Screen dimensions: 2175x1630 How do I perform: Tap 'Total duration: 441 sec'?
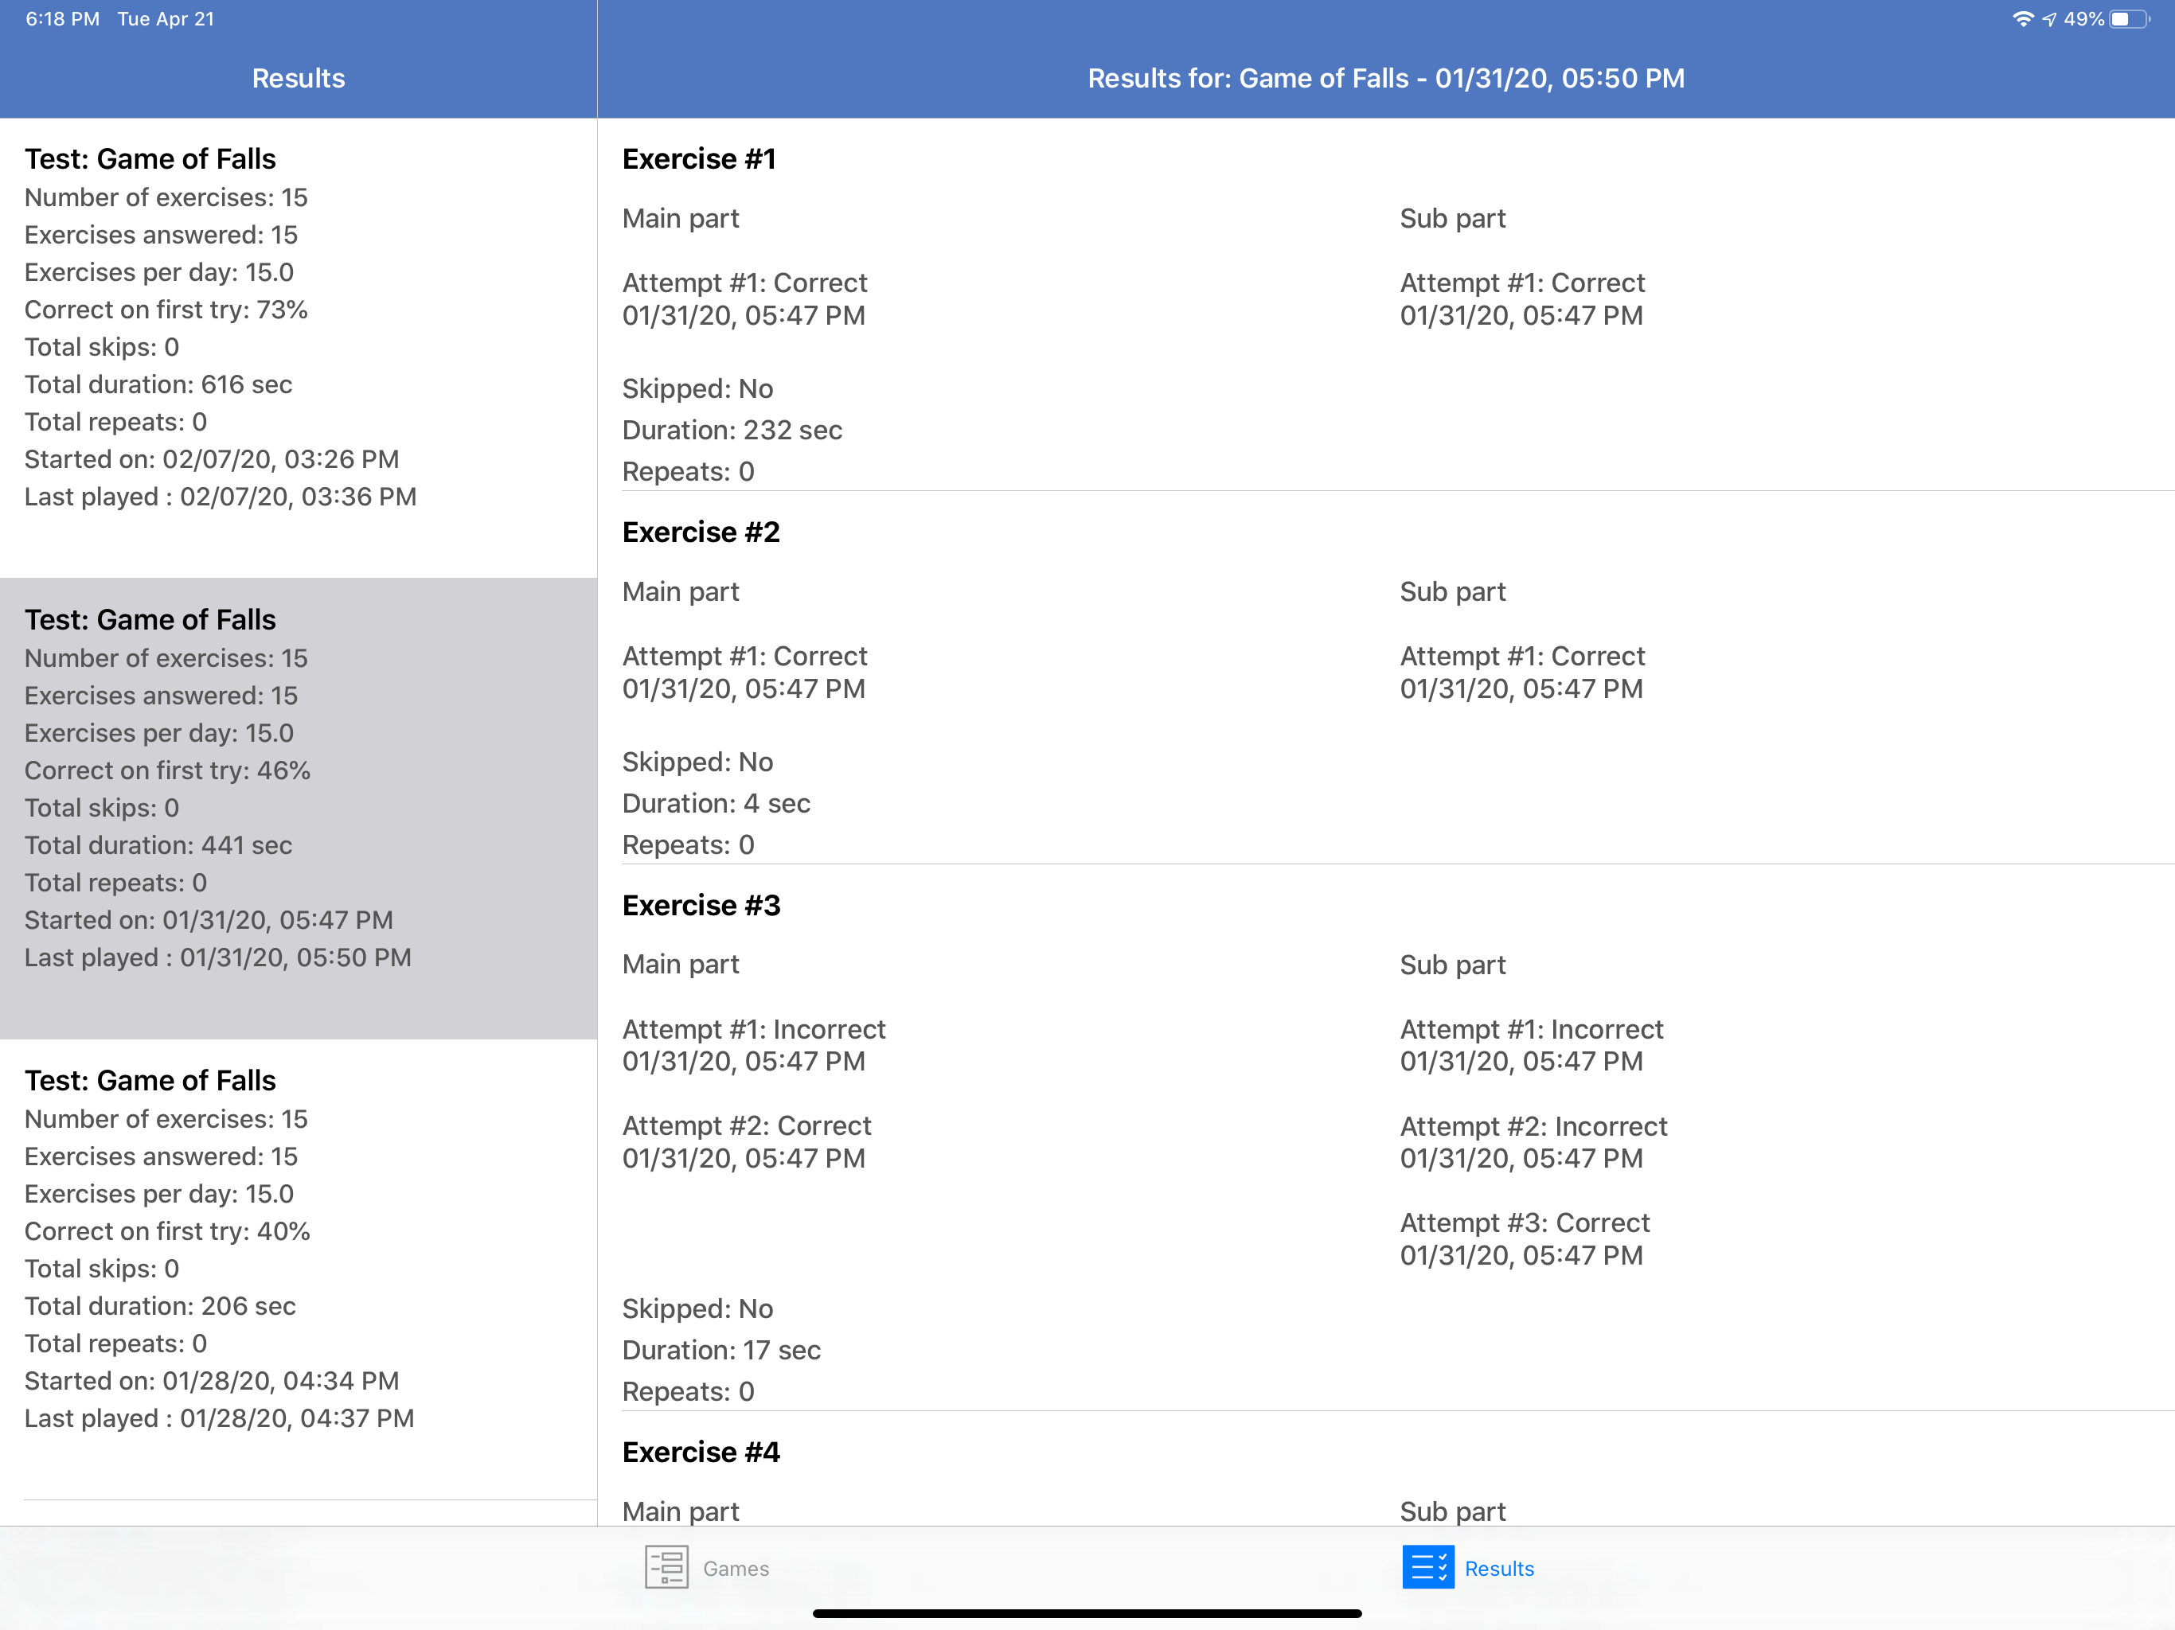[158, 845]
